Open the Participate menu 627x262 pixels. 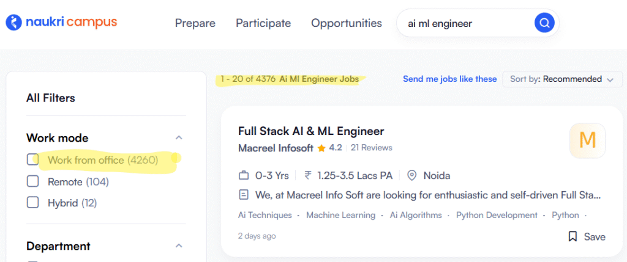[263, 23]
